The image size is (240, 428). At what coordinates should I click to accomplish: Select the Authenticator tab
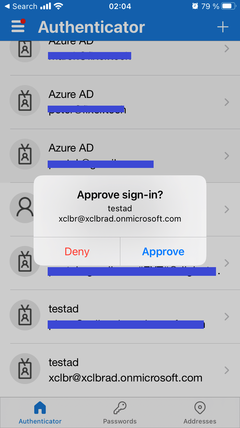[40, 413]
